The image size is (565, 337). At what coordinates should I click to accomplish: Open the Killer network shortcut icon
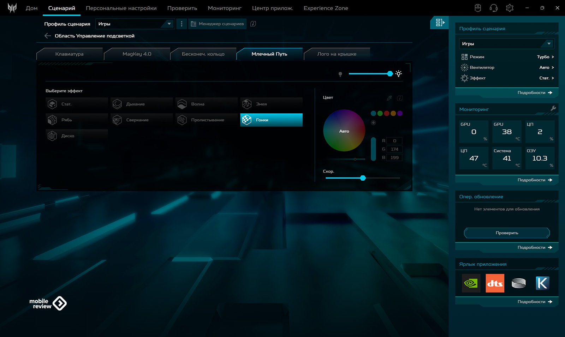click(542, 283)
